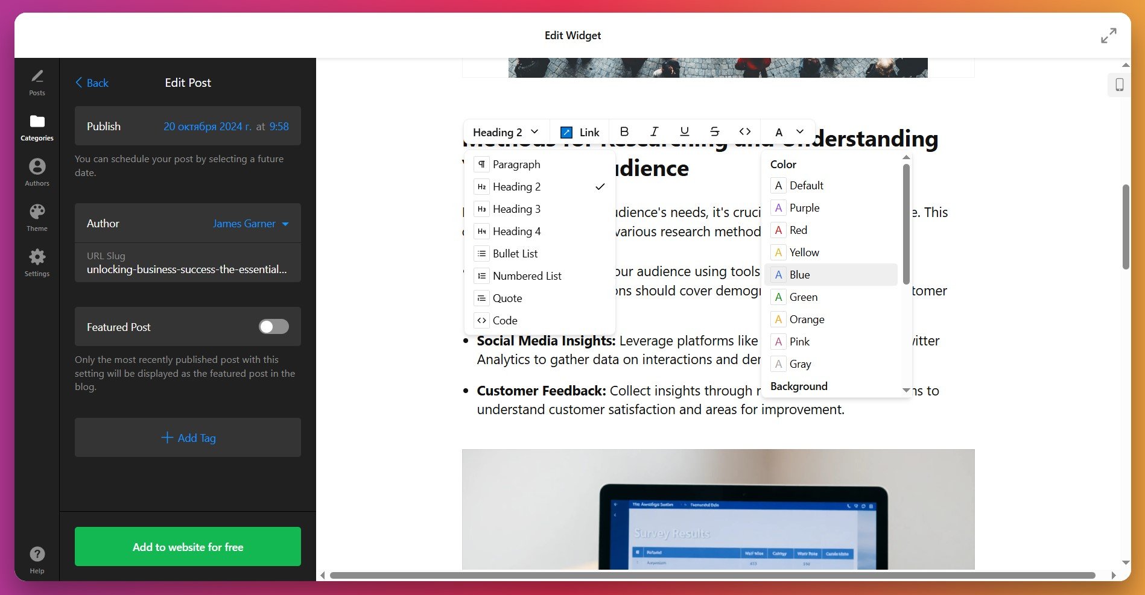Image resolution: width=1145 pixels, height=595 pixels.
Task: Open the author dropdown showing James Garner
Action: point(250,223)
